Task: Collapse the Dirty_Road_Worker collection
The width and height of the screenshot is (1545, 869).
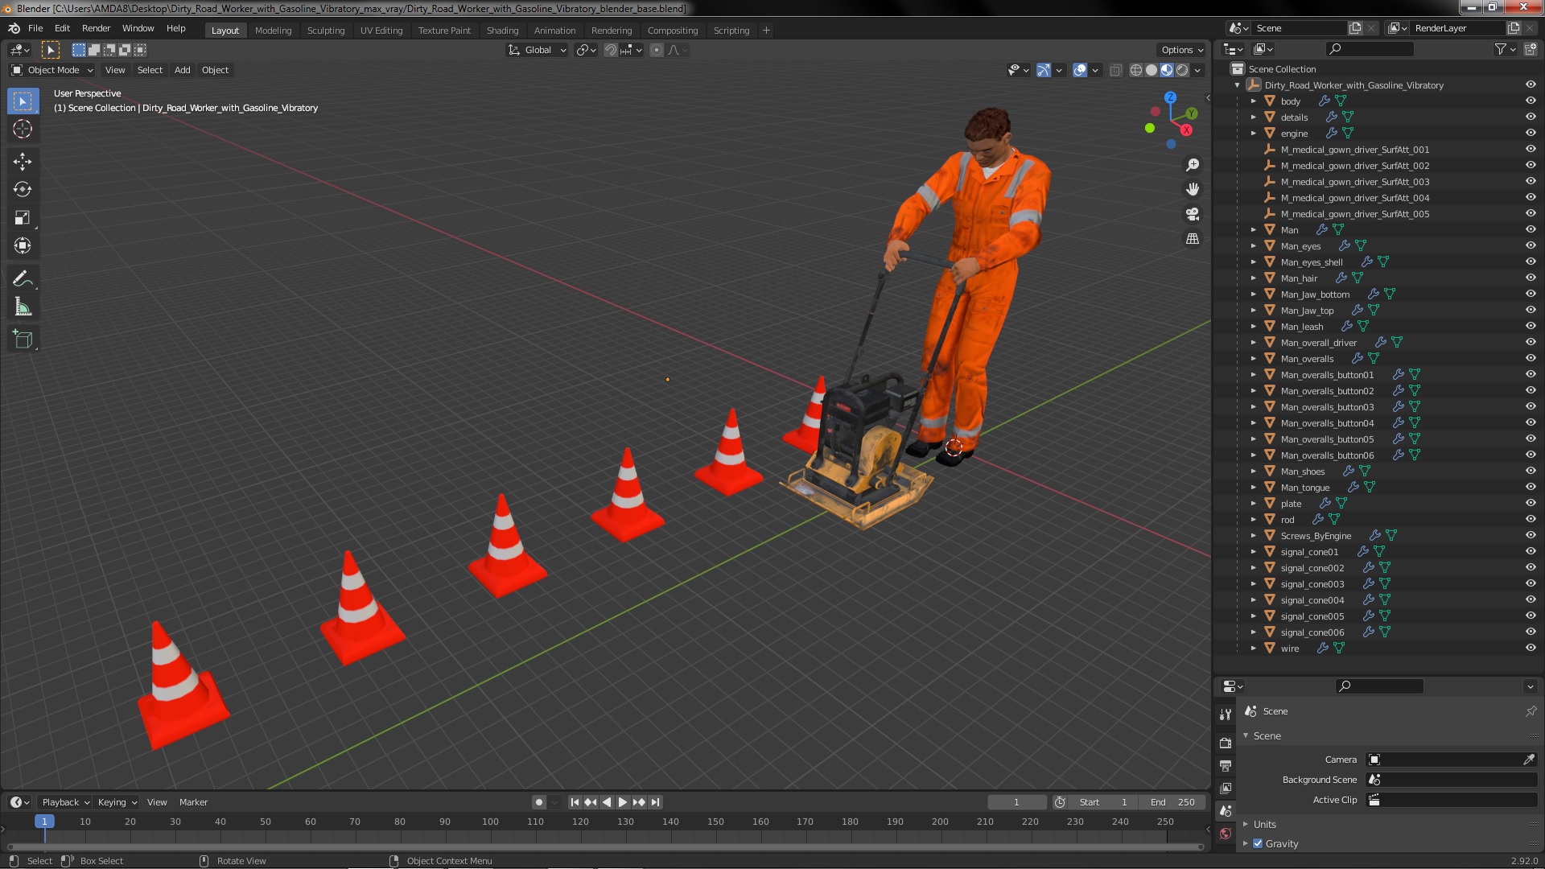Action: [x=1238, y=85]
